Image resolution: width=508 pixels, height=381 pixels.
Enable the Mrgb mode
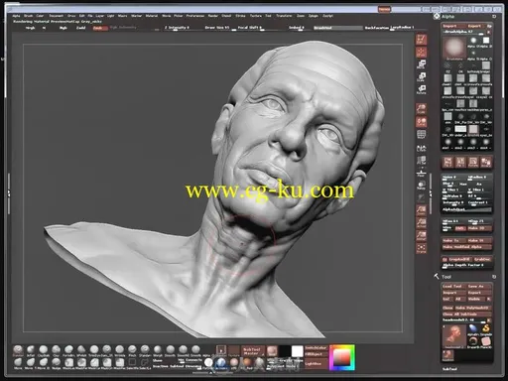pos(30,28)
